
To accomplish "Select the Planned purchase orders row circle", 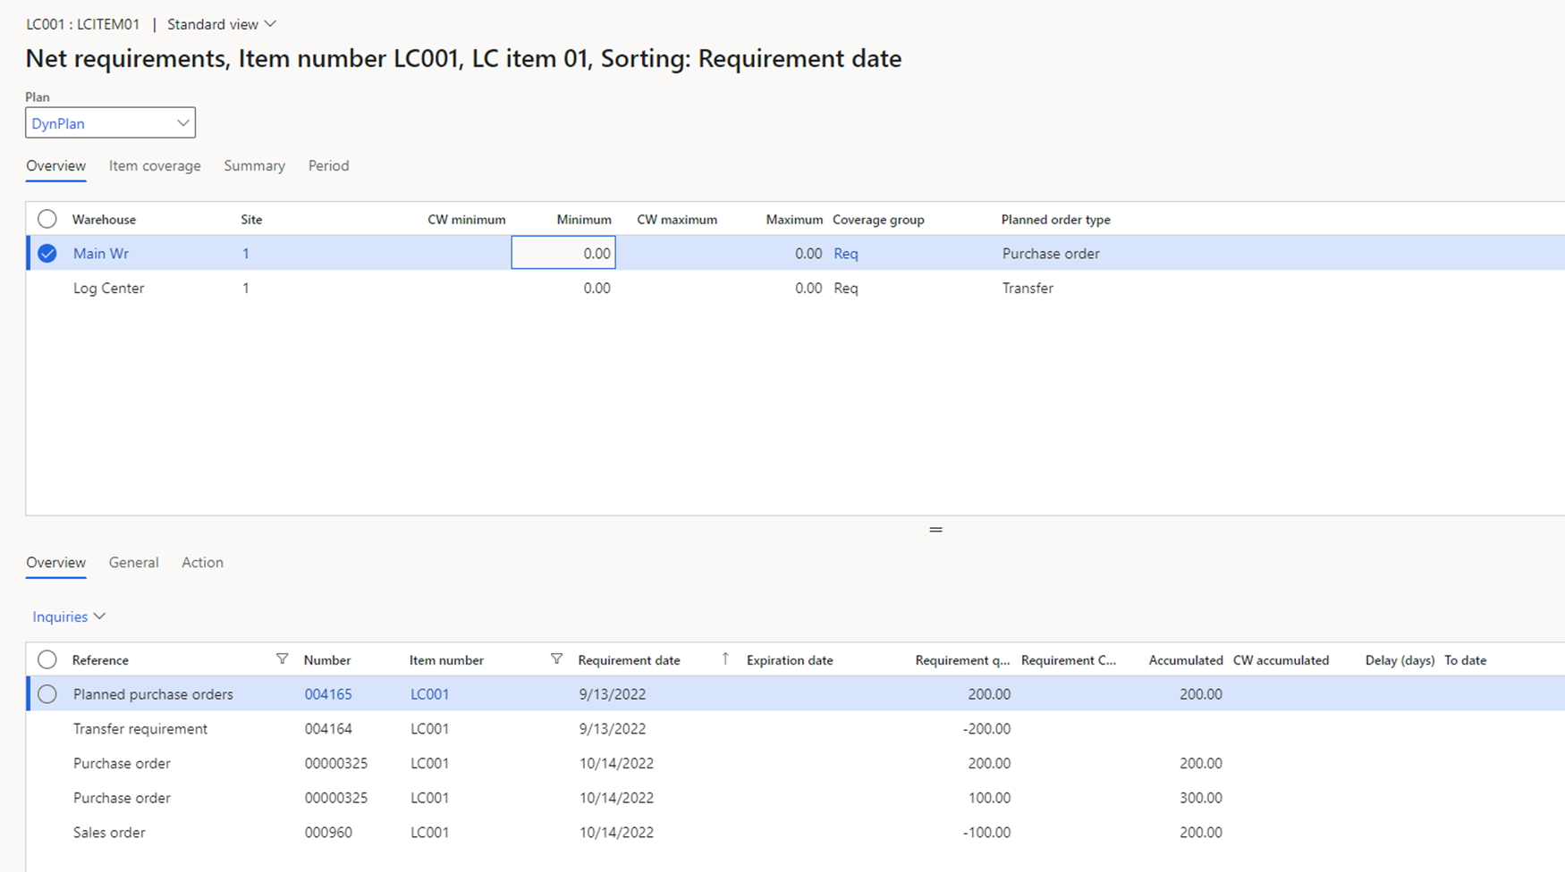I will [47, 694].
